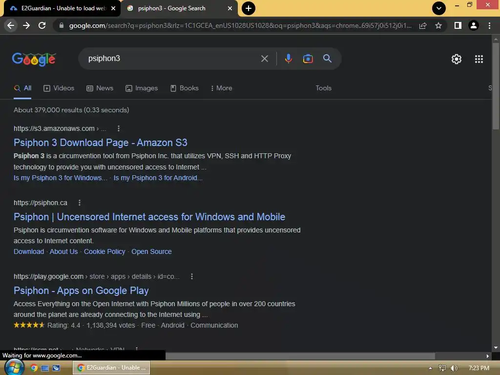Viewport: 500px width, 375px height.
Task: Click into the psiphon3 search field
Action: tap(172, 59)
